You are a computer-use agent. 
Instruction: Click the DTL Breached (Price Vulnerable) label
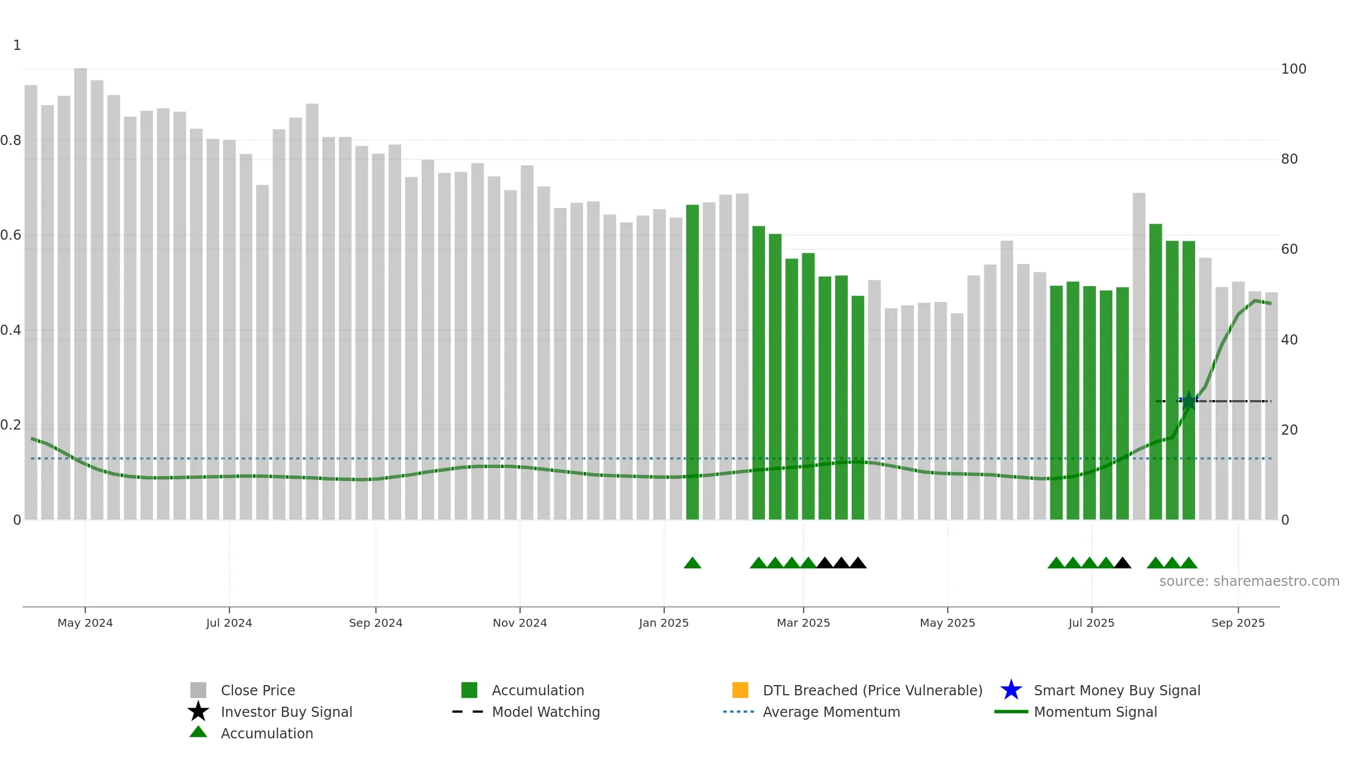(873, 690)
